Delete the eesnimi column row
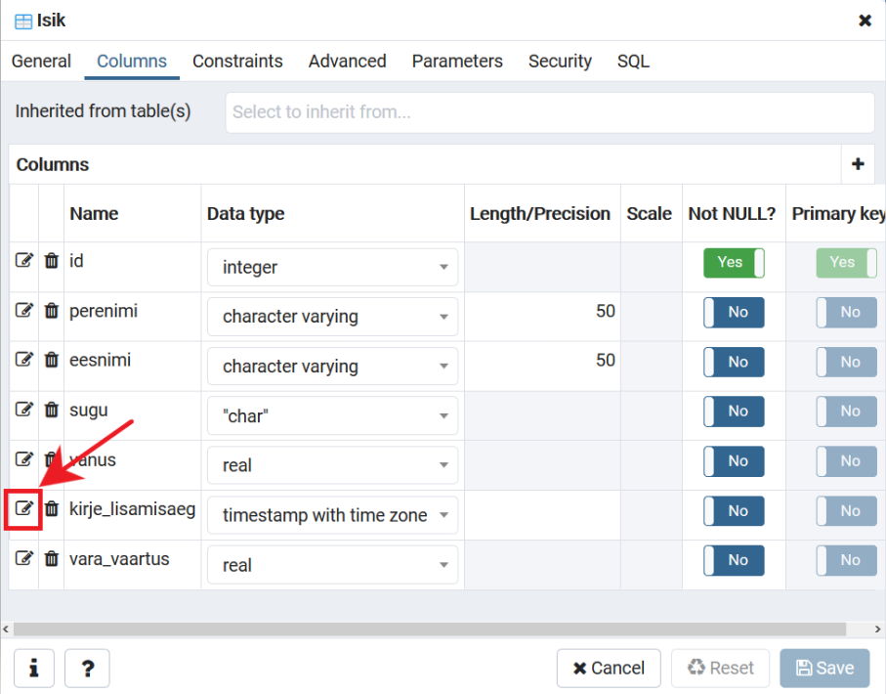Viewport: 886px width, 694px height. 52,360
